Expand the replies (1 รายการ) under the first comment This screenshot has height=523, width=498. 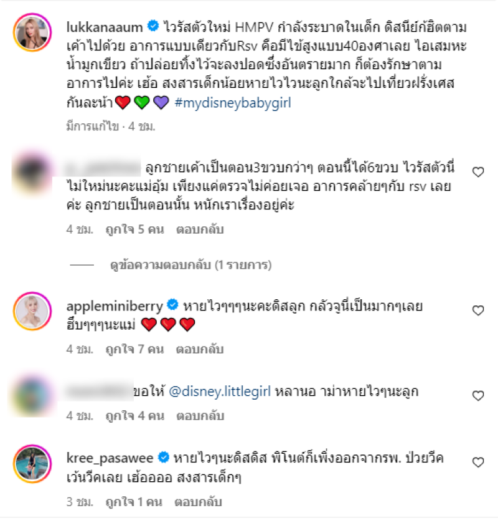[x=190, y=265]
